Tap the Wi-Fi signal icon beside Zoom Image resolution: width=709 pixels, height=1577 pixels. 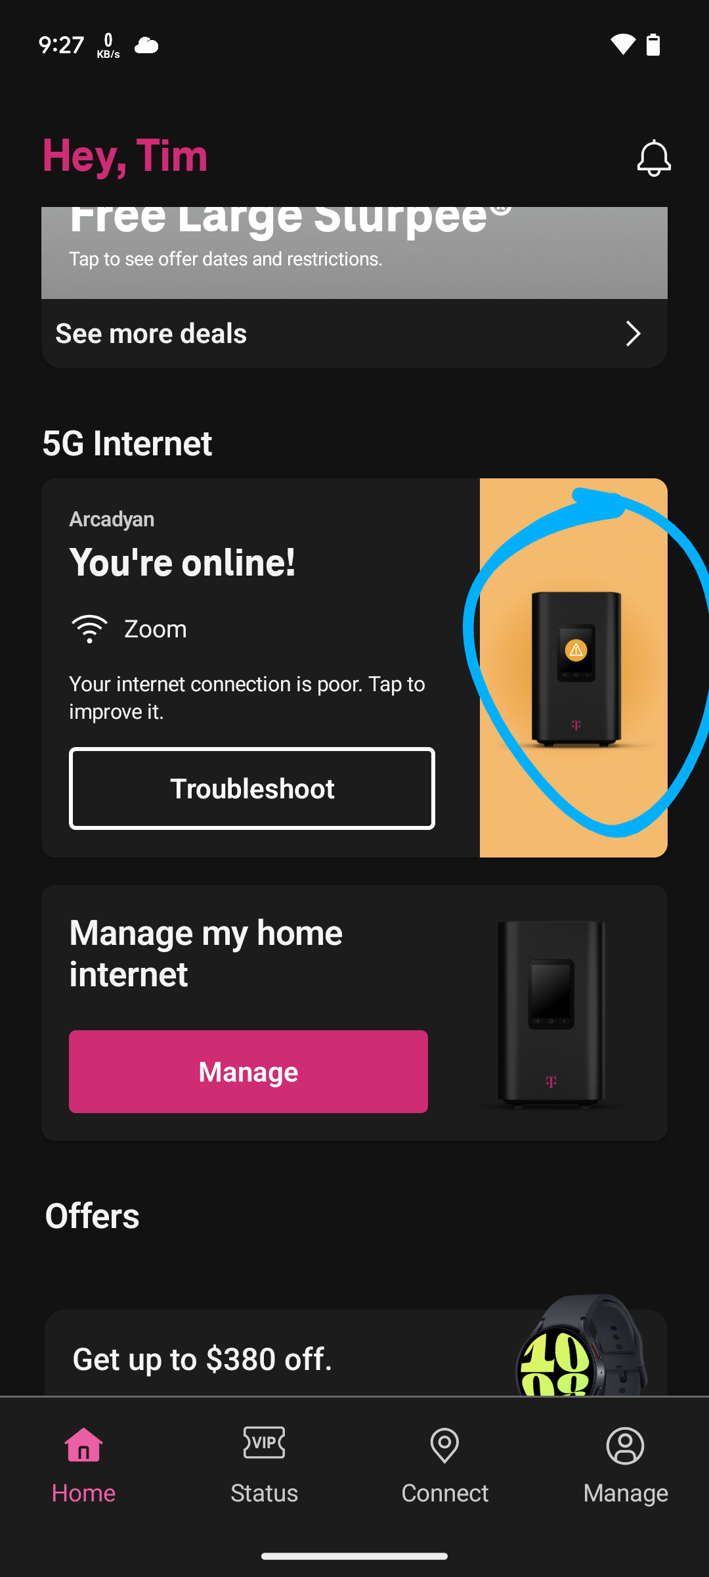point(89,629)
